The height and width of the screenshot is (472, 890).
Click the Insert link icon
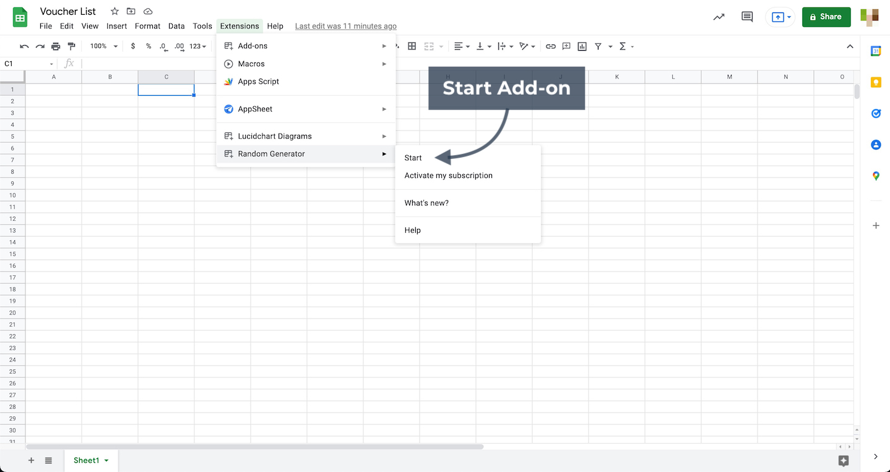(550, 46)
